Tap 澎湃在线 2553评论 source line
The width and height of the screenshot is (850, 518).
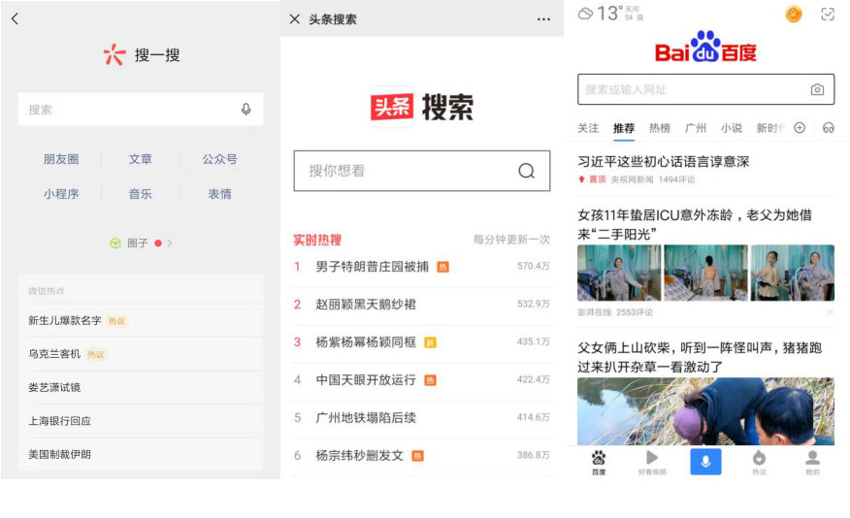click(x=615, y=312)
